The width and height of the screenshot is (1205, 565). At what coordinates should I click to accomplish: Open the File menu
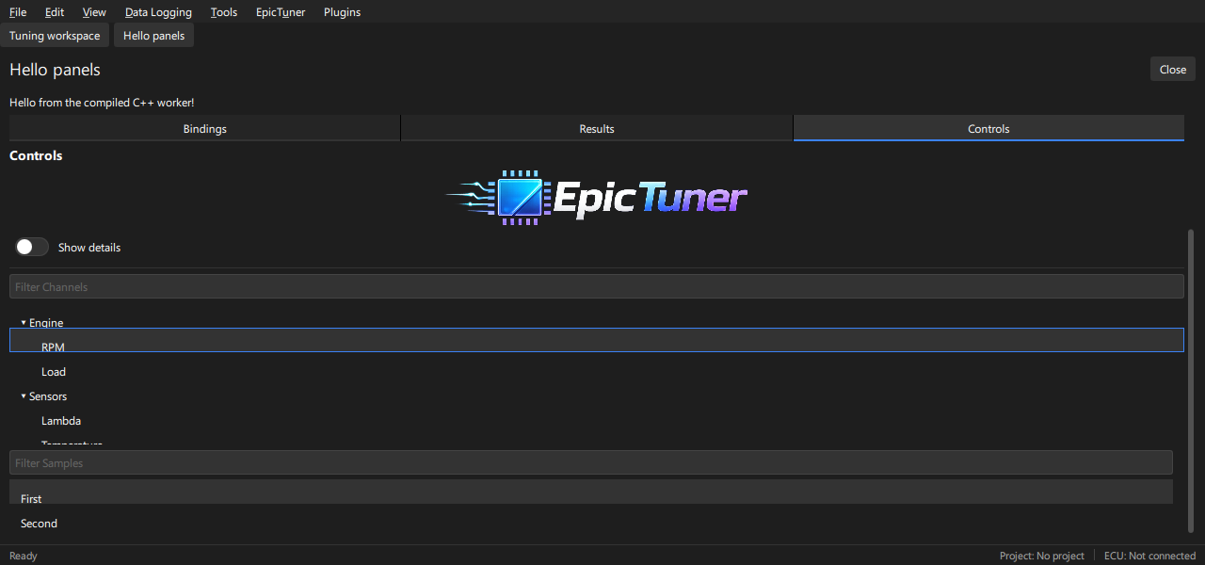click(18, 12)
